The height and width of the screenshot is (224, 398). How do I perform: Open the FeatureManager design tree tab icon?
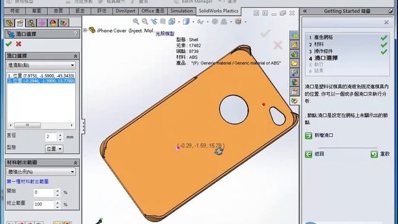click(10, 23)
